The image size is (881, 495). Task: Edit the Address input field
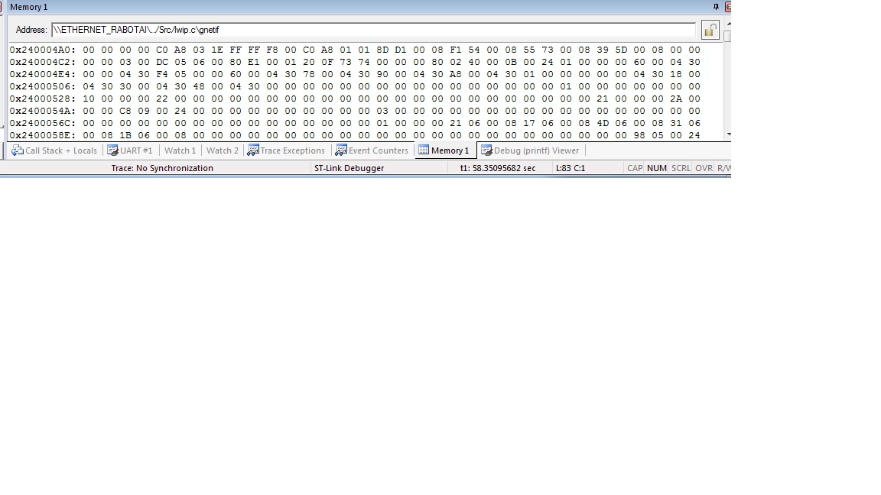tap(373, 31)
